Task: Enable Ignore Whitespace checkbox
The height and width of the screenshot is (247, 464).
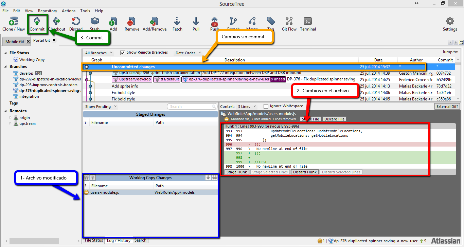Action: pos(266,106)
